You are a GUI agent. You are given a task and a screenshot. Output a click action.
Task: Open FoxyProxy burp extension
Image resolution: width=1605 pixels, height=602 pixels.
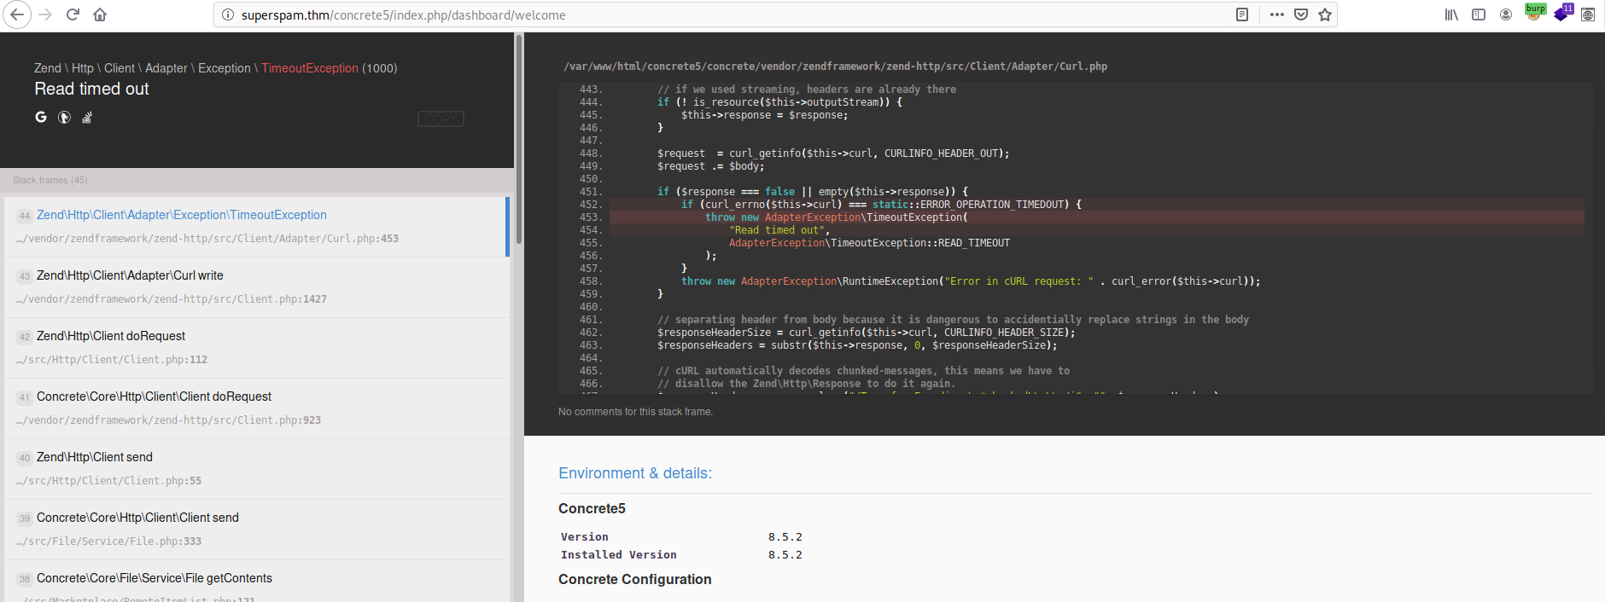pyautogui.click(x=1535, y=12)
